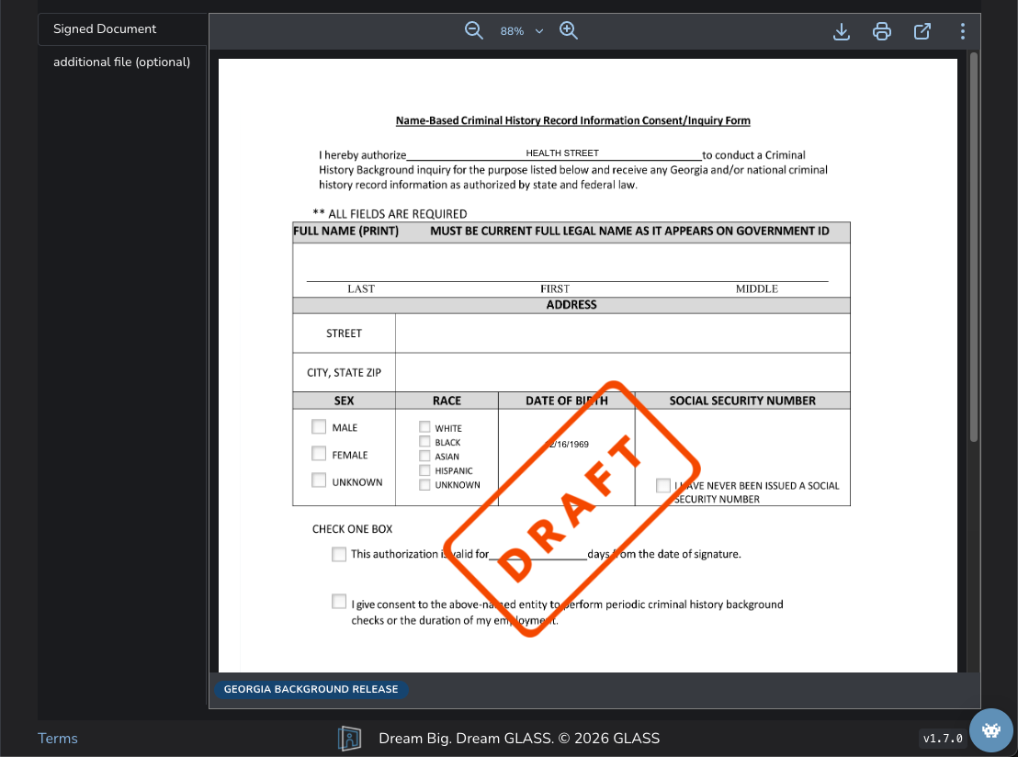
Task: Check the FEMALE sex checkbox
Action: coord(319,453)
